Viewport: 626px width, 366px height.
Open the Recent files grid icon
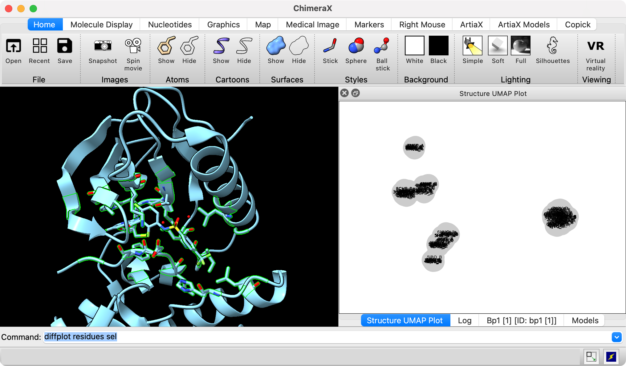click(39, 46)
